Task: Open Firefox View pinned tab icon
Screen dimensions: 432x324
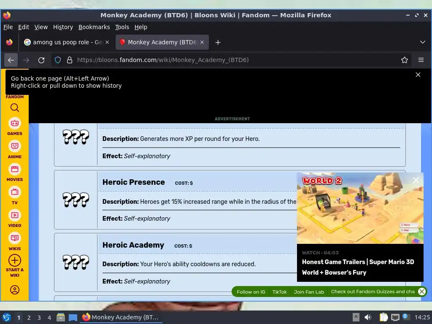Action: click(x=9, y=42)
